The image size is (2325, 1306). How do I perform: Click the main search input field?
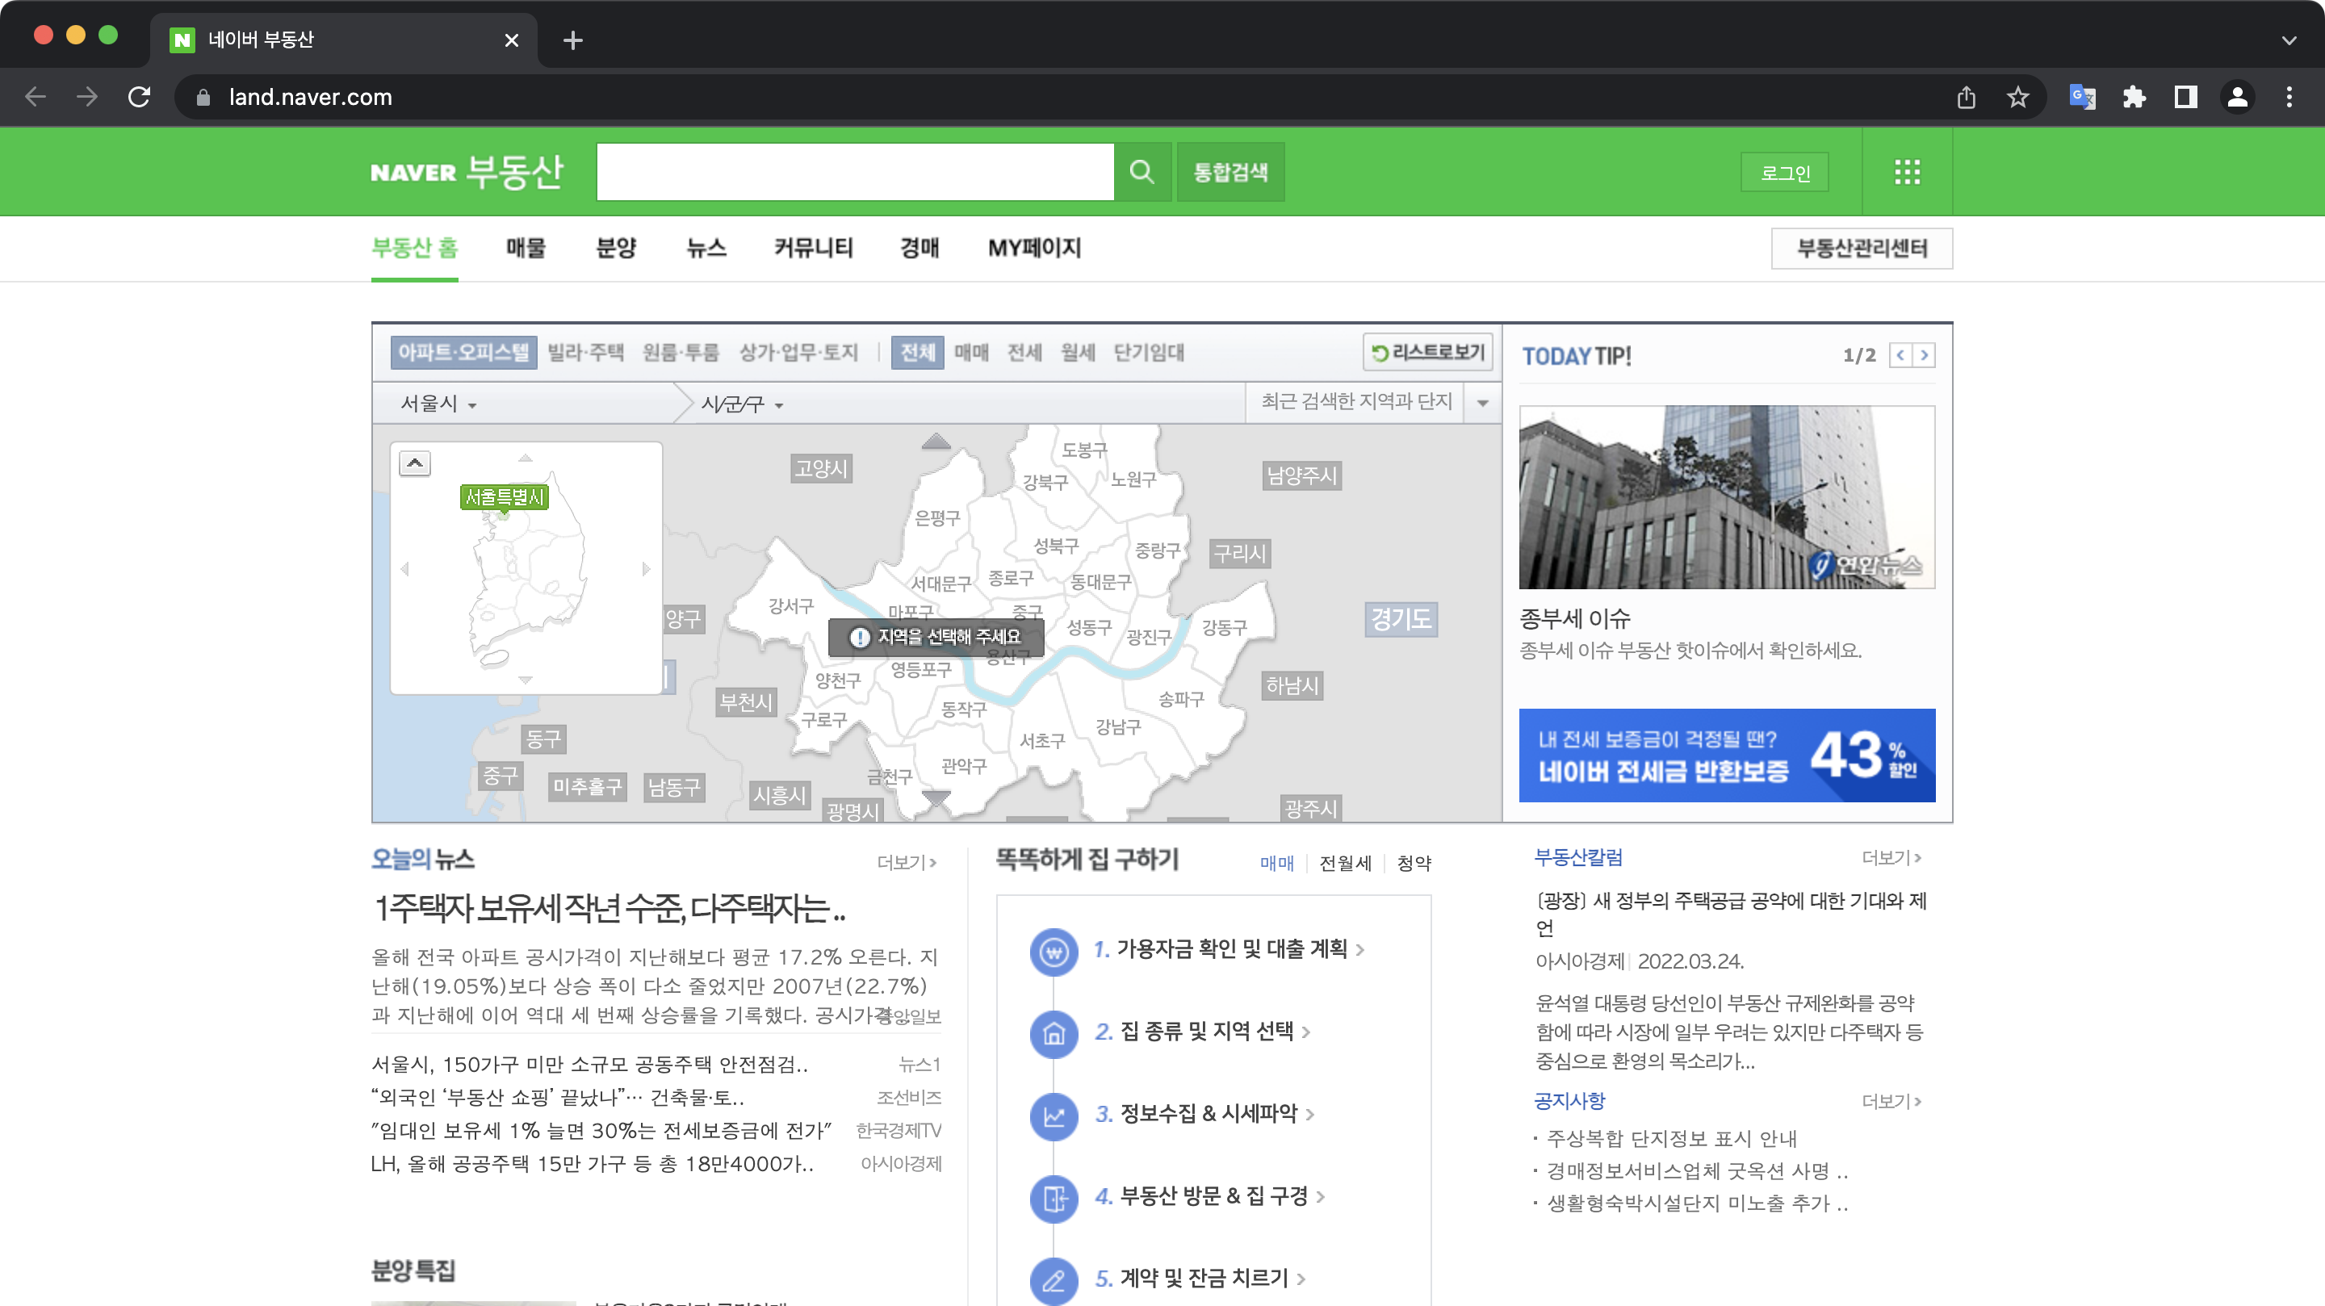(855, 171)
